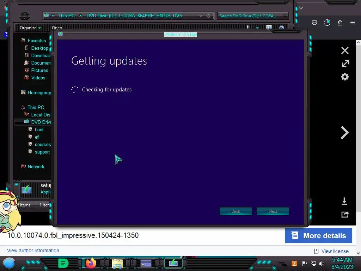Open Firefox Pocket icon in the toolbar
The image size is (361, 271).
(314, 23)
